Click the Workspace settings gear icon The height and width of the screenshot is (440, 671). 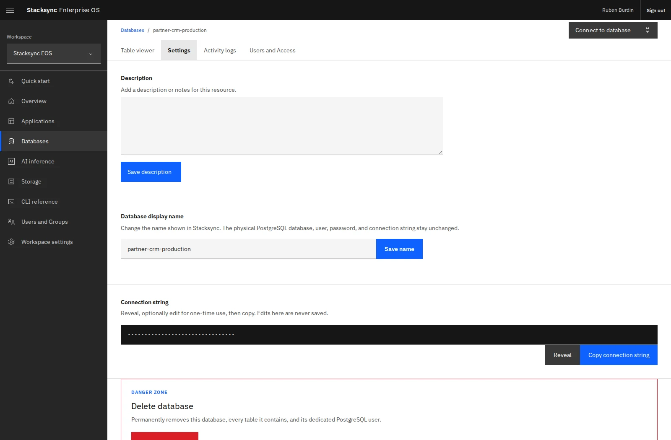click(x=11, y=242)
